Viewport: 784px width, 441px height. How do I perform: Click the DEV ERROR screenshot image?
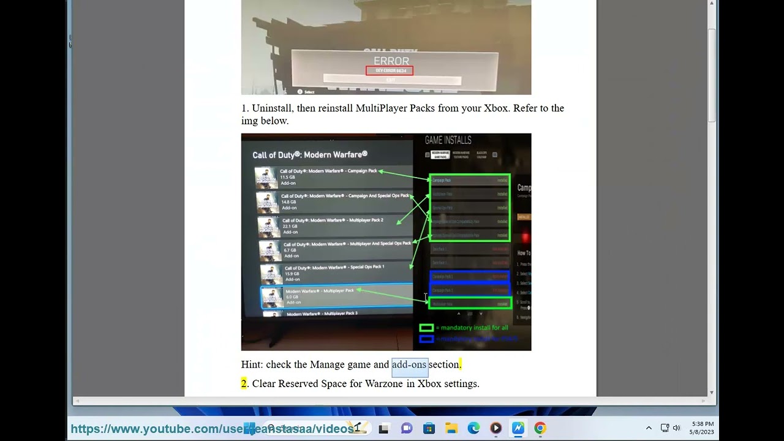pyautogui.click(x=386, y=47)
